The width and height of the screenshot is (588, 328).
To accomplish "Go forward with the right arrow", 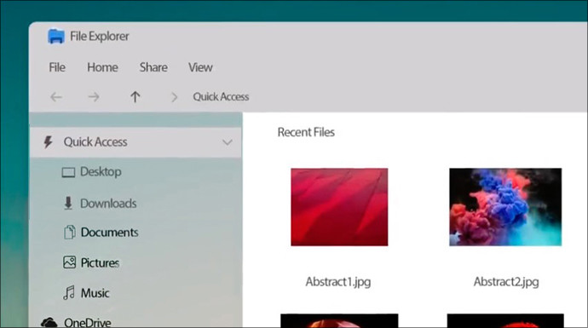I will pos(94,97).
